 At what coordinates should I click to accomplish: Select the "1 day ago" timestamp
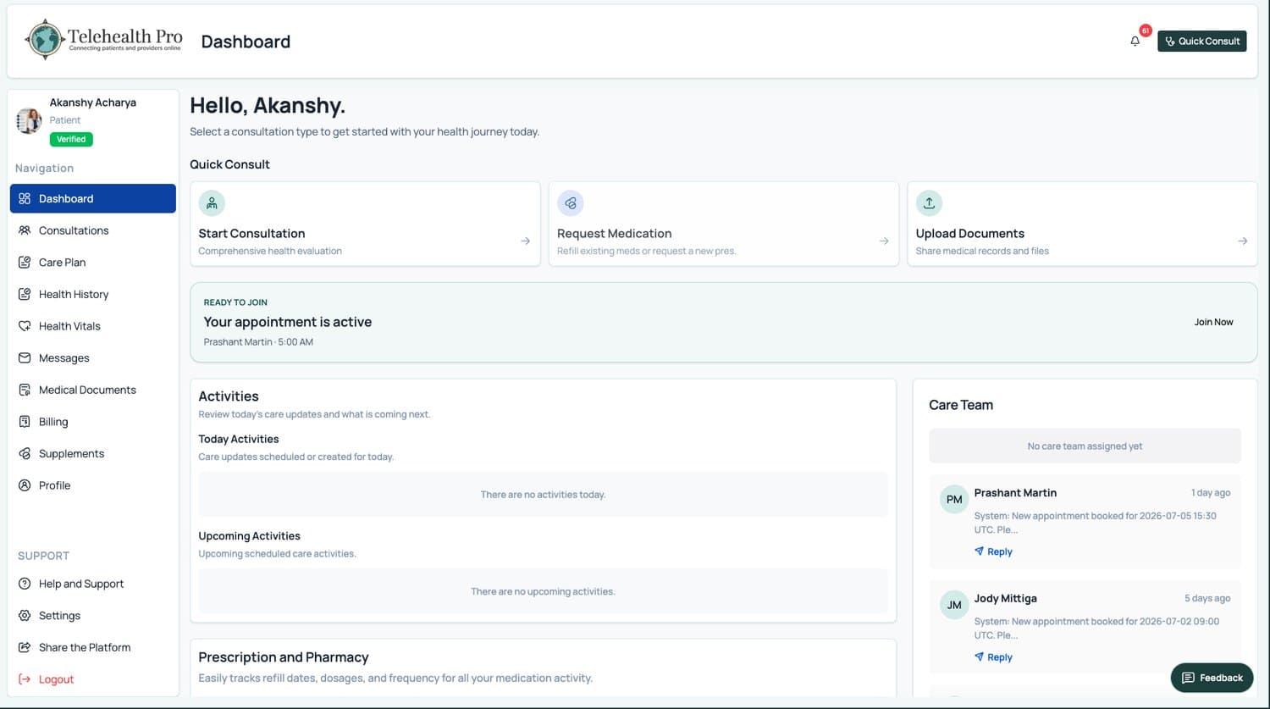[1211, 493]
